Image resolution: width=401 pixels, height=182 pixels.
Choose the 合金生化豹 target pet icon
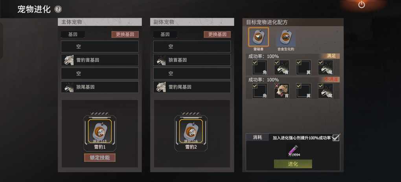[x=286, y=38]
